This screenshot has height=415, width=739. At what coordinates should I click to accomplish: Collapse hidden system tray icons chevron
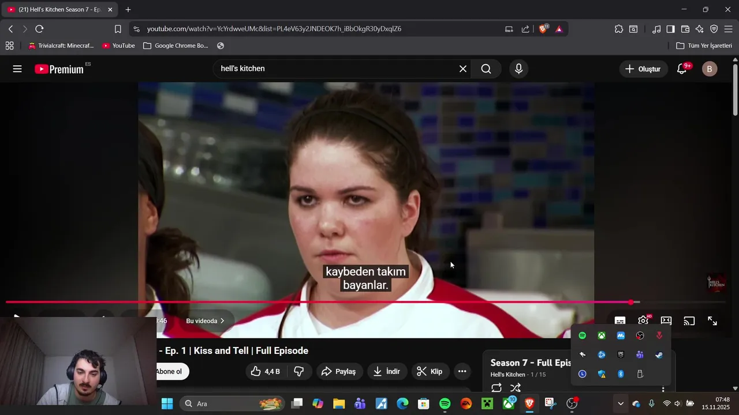click(x=621, y=403)
